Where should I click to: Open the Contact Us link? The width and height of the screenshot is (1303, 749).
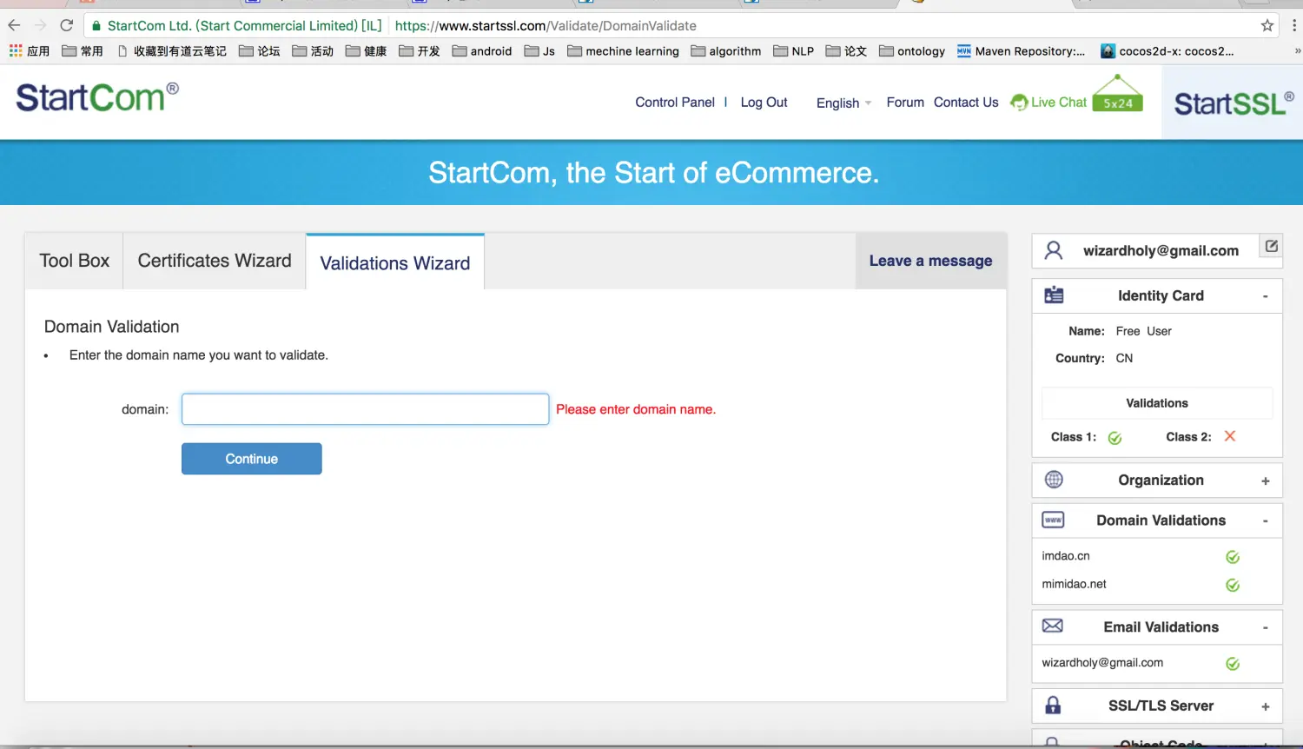(966, 103)
